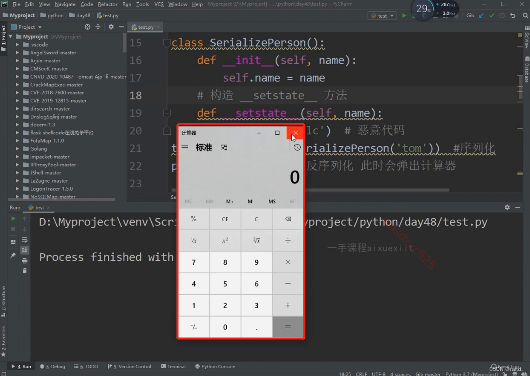Pin the run tab with pin icon
The height and width of the screenshot is (376, 530).
(x=13, y=255)
